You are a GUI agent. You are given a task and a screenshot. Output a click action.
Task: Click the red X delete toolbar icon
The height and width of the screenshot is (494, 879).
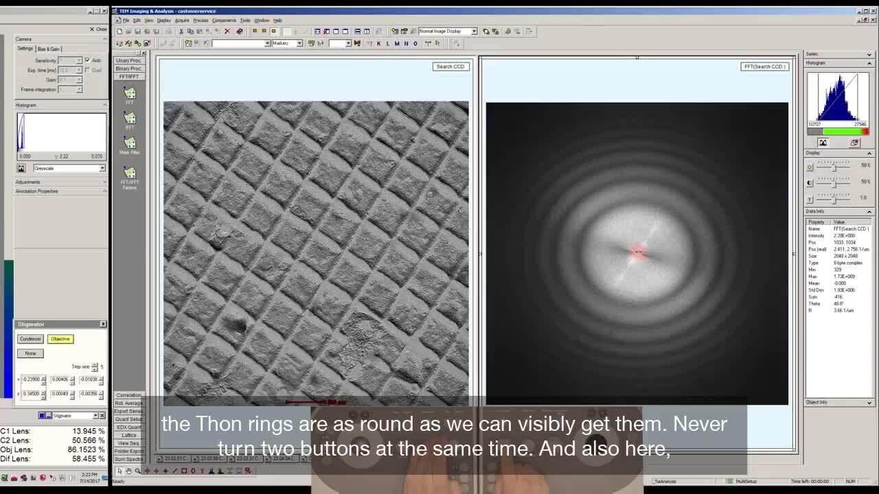tap(227, 32)
